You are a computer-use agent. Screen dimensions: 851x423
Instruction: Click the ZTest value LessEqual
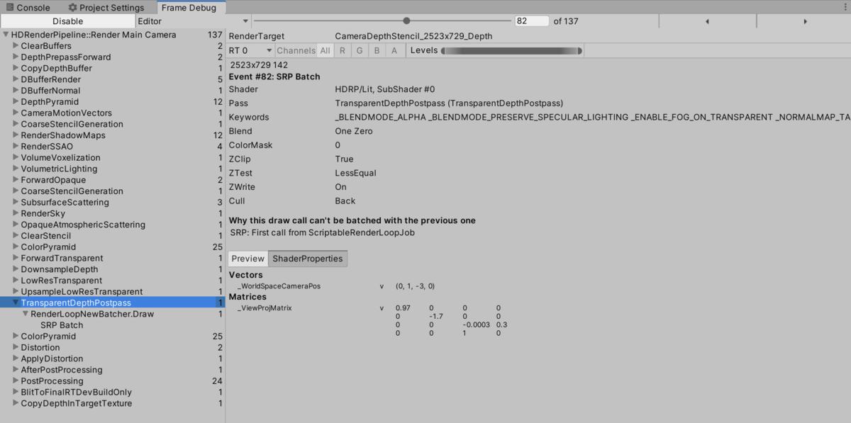point(355,173)
